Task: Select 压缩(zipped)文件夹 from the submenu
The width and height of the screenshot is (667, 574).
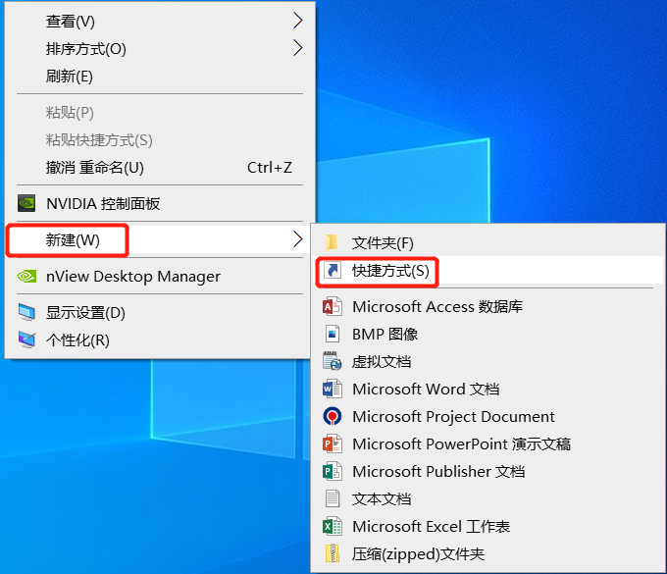Action: coord(418,553)
